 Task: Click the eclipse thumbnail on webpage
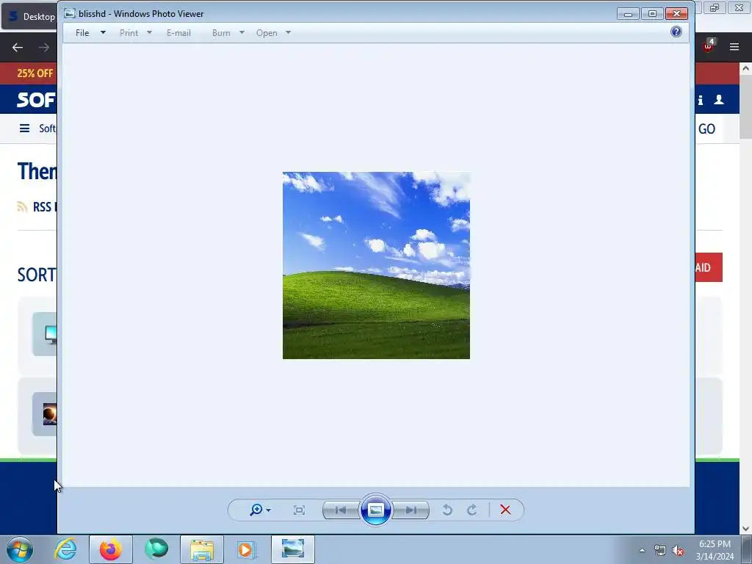(x=45, y=414)
